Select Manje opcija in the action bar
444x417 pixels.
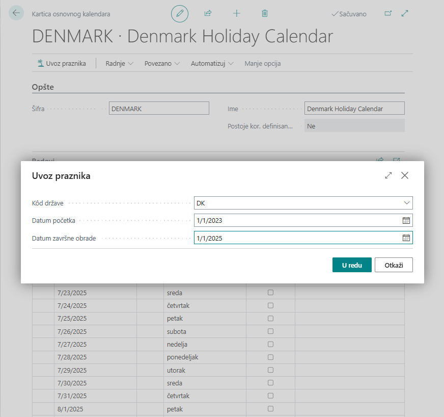(262, 64)
